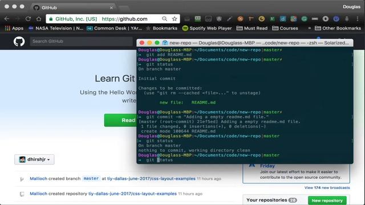The image size is (365, 205).
Task: Show hidden bookmarks with double chevron
Action: 309,28
